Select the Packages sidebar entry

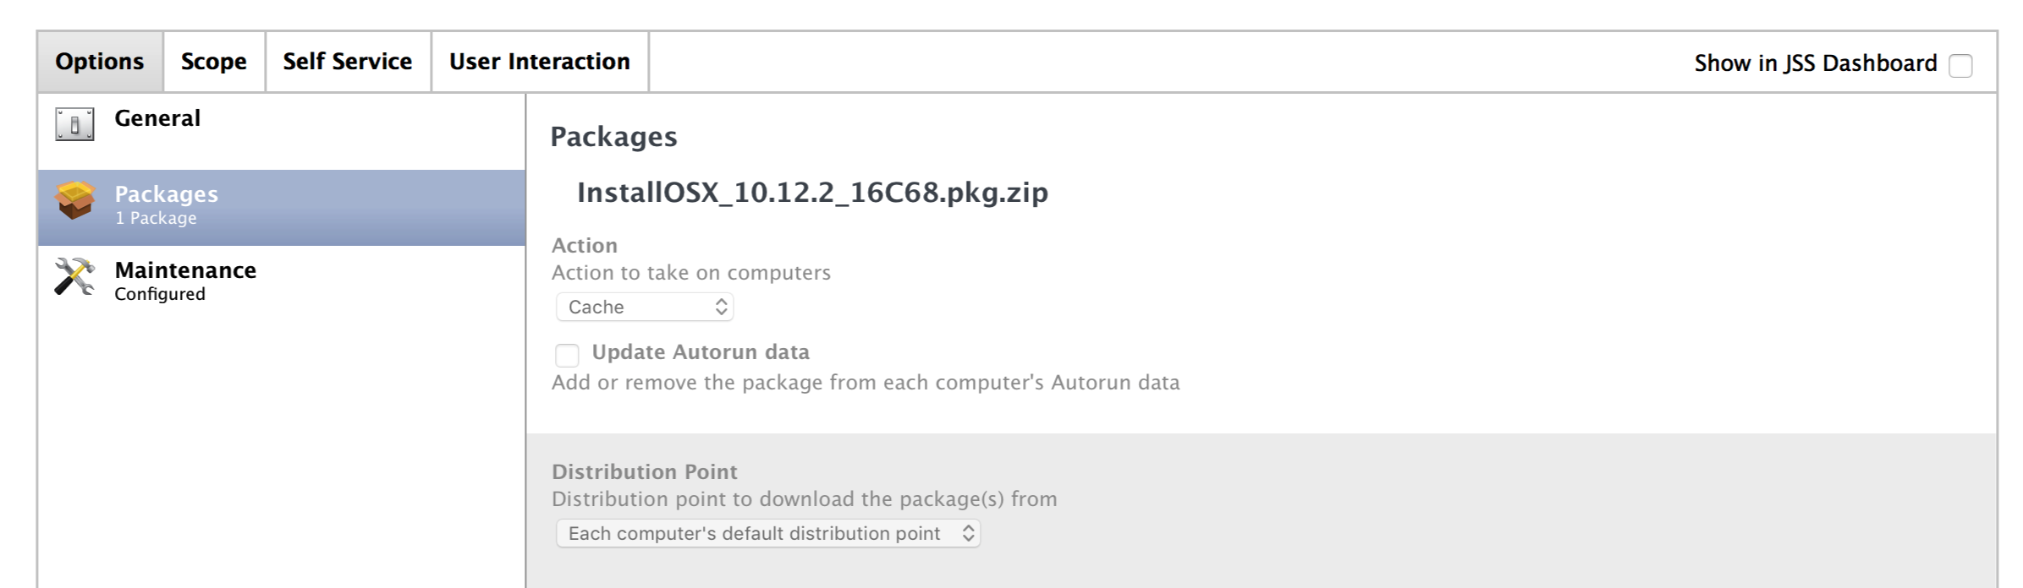(x=282, y=208)
